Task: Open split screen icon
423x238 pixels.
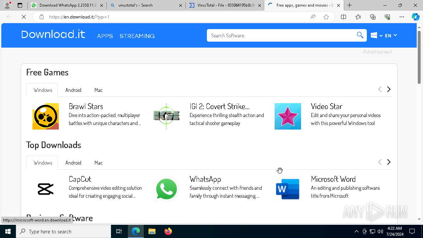Action: click(x=343, y=17)
